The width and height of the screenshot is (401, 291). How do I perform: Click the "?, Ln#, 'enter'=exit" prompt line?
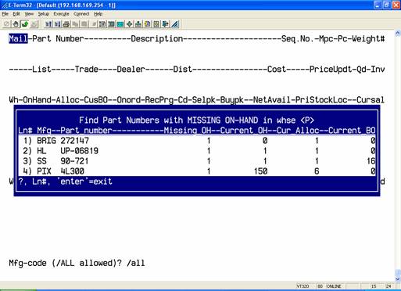coord(65,181)
